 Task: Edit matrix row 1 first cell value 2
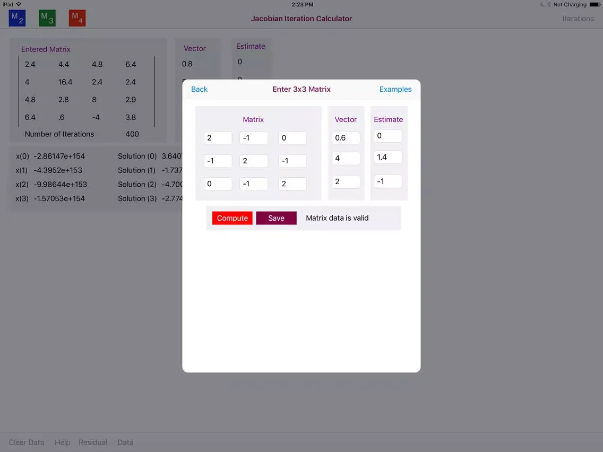pyautogui.click(x=218, y=138)
